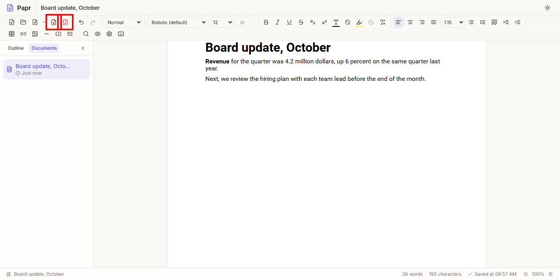Decrease the indent
This screenshot has height=280, width=560.
(x=518, y=22)
